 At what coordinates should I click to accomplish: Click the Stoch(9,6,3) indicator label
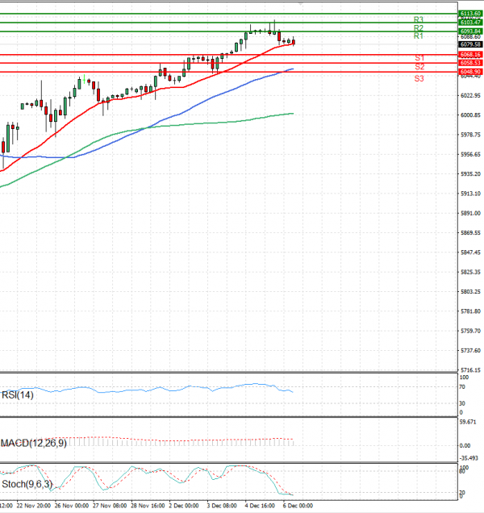tap(26, 485)
